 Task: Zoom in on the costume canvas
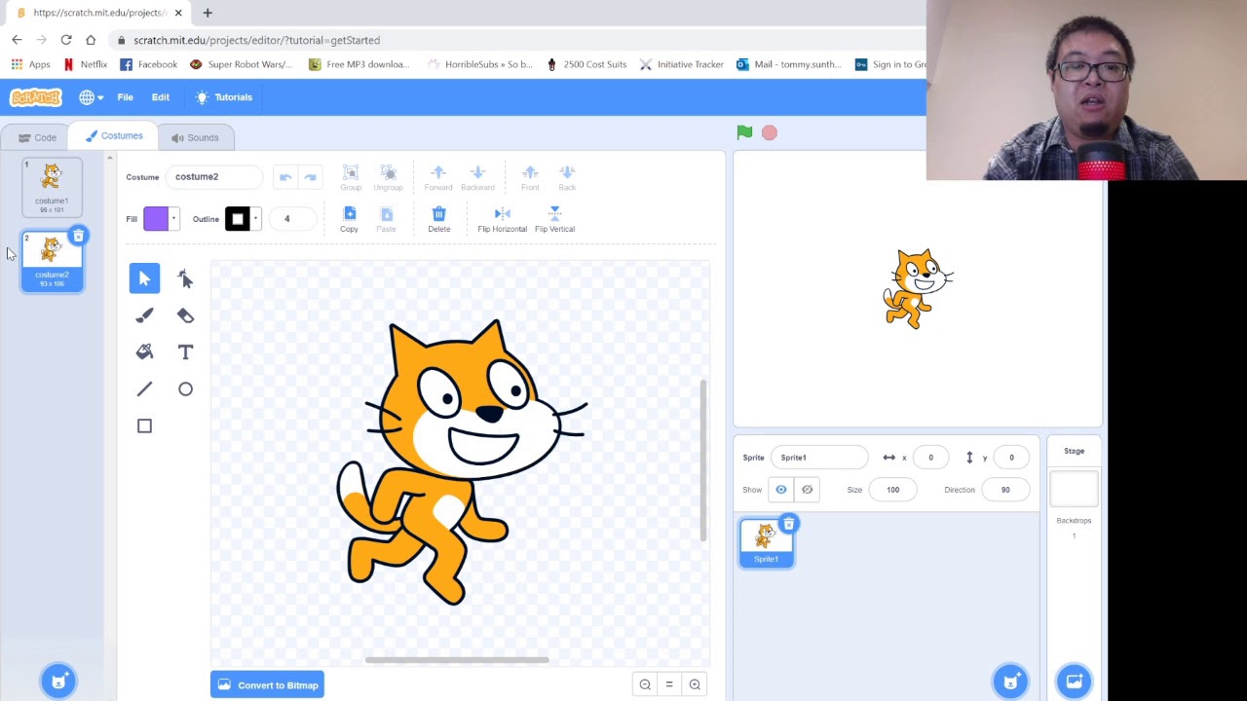695,684
